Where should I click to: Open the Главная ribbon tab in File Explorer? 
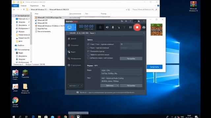coord(23,6)
